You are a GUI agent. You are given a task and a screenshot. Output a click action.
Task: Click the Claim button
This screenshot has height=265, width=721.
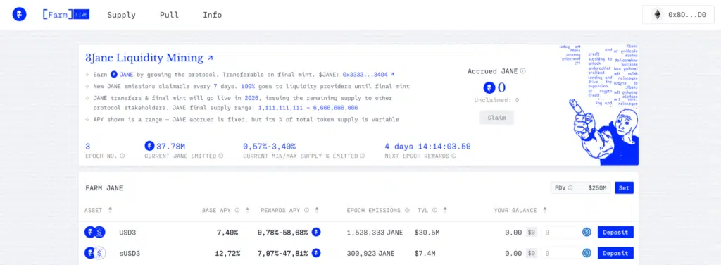click(x=496, y=118)
